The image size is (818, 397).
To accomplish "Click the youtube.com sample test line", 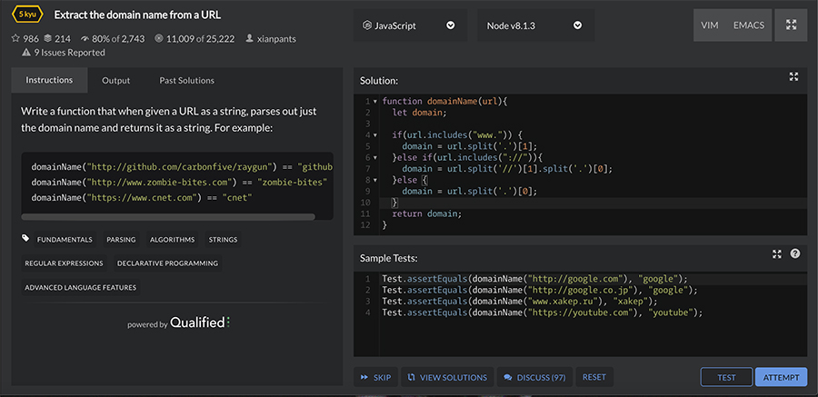I will [x=543, y=313].
